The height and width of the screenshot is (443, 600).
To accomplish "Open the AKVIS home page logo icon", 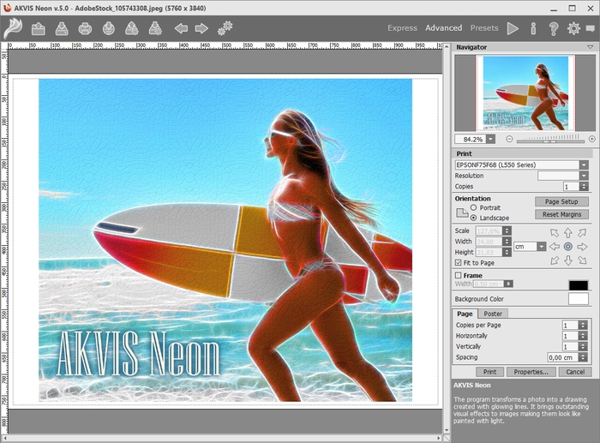I will (13, 28).
